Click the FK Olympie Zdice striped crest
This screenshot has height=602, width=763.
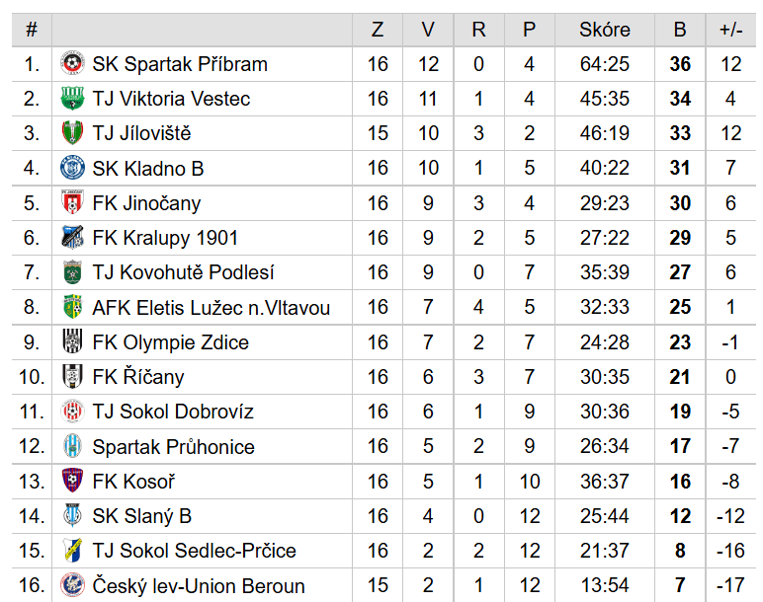(x=72, y=341)
